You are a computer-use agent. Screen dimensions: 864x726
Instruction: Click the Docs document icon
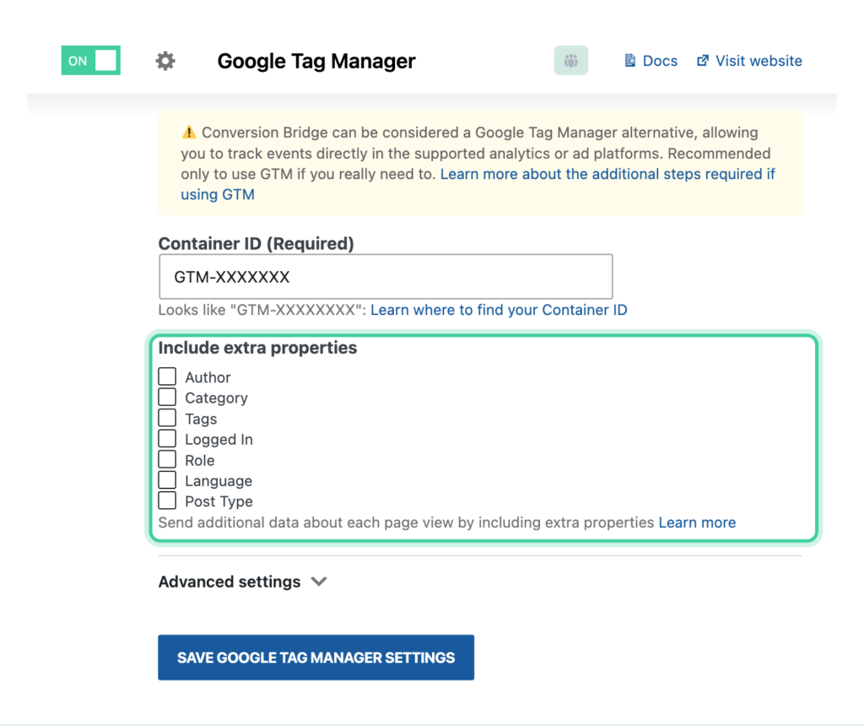(x=629, y=61)
